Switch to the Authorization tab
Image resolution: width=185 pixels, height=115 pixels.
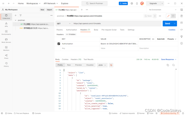pos(71,30)
